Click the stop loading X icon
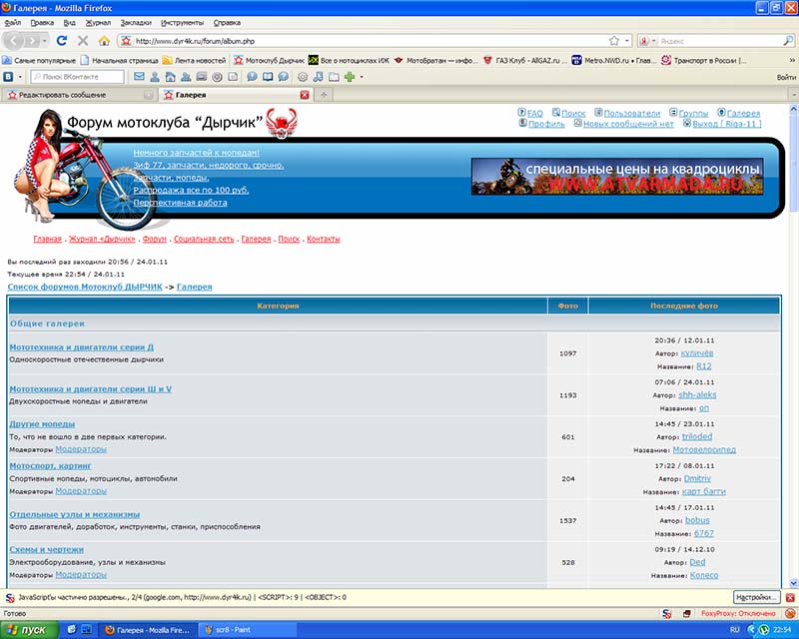Image resolution: width=799 pixels, height=639 pixels. tap(83, 41)
